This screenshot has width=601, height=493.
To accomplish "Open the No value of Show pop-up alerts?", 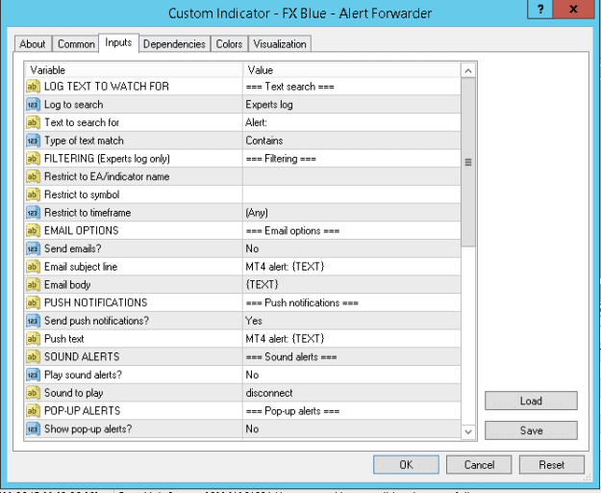I will click(x=352, y=428).
